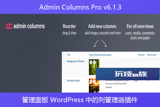Sort by the Word count column header
The width and height of the screenshot is (160, 107).
[x=152, y=55]
